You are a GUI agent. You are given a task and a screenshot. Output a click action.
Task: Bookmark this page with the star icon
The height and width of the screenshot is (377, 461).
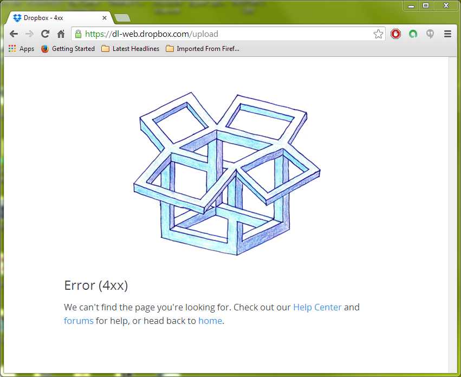click(378, 34)
